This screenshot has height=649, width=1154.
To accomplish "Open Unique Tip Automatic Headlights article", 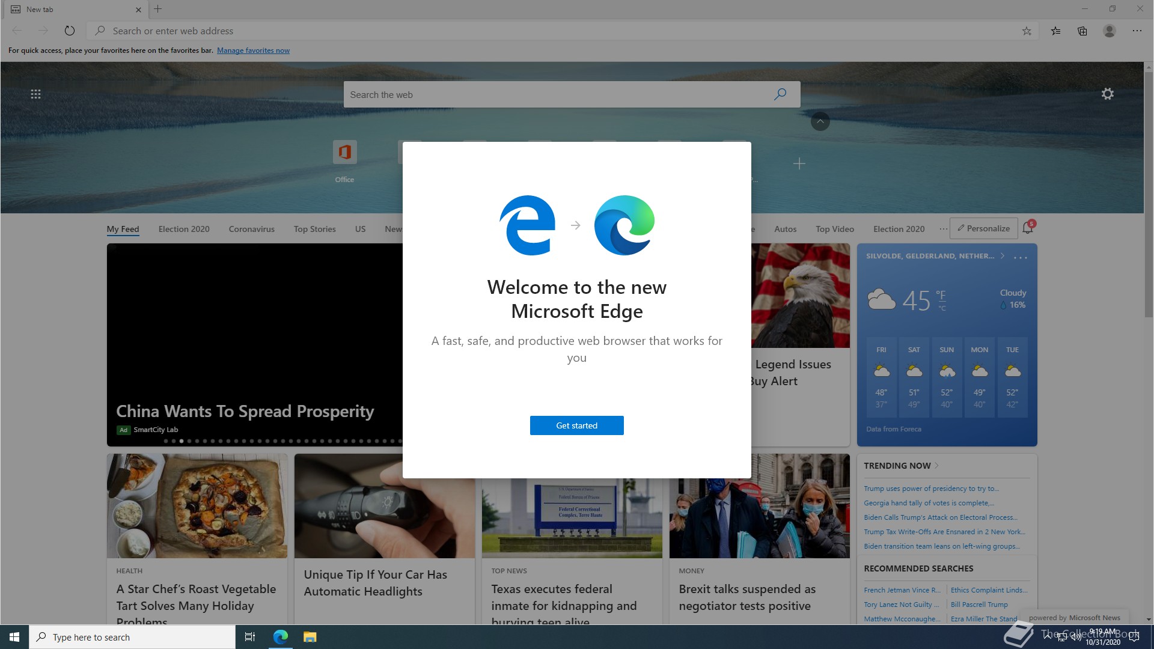I will click(375, 583).
